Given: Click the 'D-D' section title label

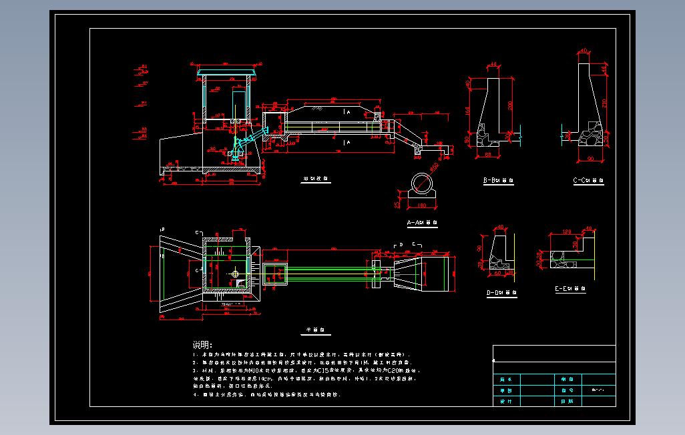Looking at the screenshot, I should [x=501, y=293].
